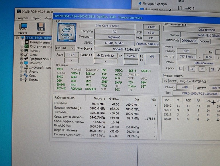Click the SGX feature label
This screenshot has width=220, height=166.
click(x=117, y=90)
